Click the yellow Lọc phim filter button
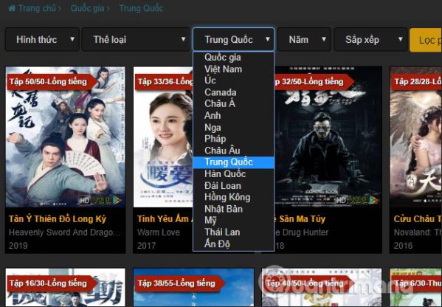Screen dimensions: 442x307 (x=426, y=40)
